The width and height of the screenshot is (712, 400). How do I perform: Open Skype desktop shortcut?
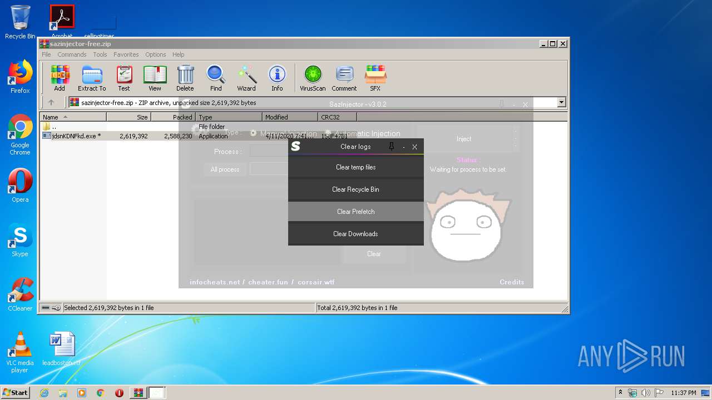point(20,240)
